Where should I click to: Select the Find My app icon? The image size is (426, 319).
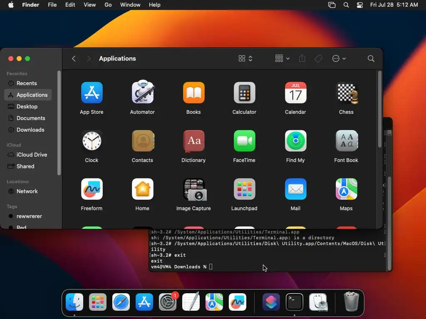click(296, 141)
